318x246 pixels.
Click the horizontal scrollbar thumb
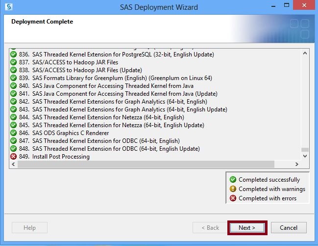tap(146, 164)
